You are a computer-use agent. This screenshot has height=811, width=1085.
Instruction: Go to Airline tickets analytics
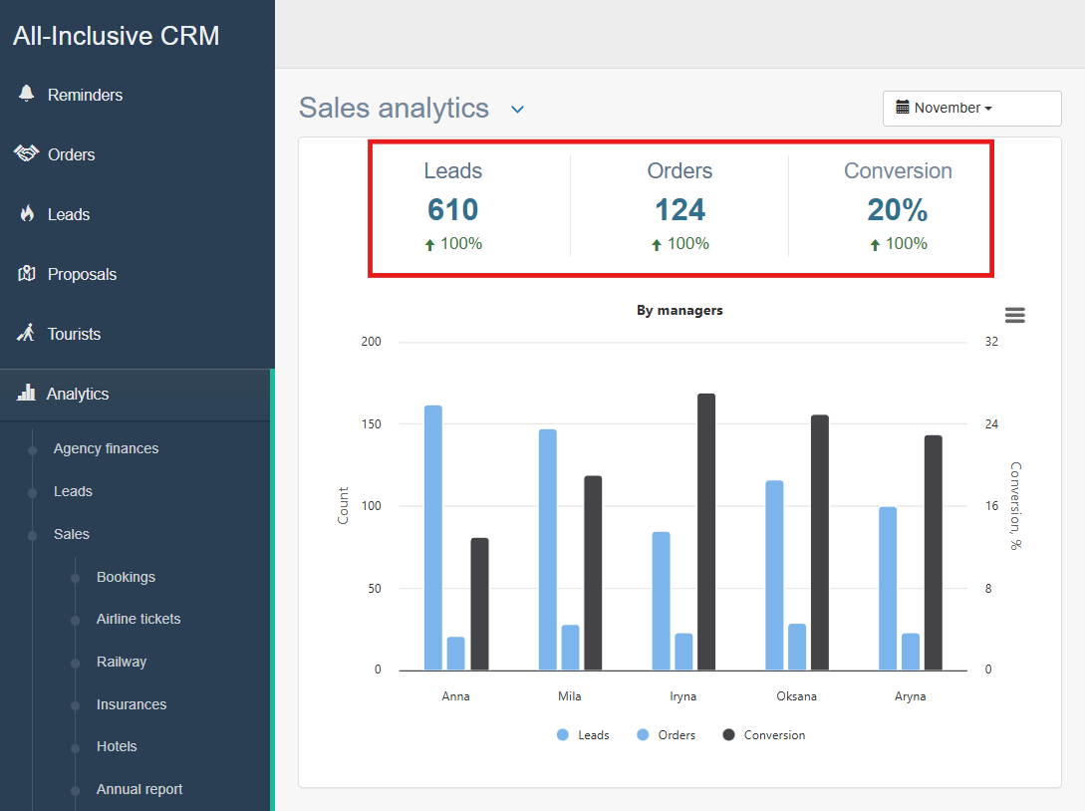coord(138,619)
